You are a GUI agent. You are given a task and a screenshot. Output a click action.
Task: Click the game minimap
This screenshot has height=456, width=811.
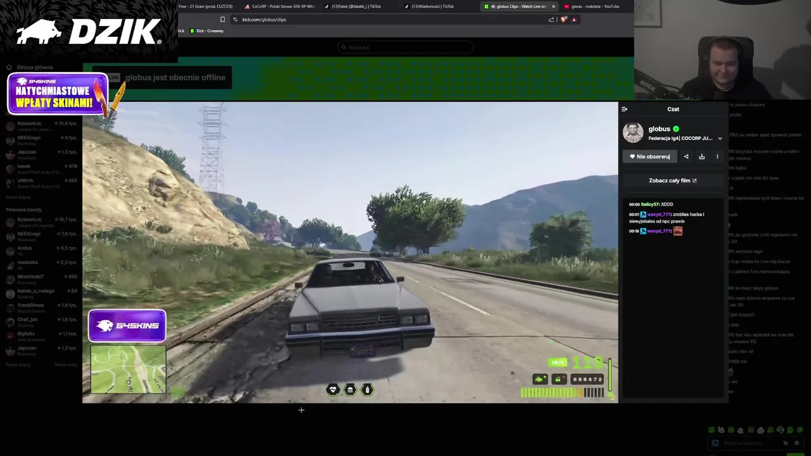[128, 369]
